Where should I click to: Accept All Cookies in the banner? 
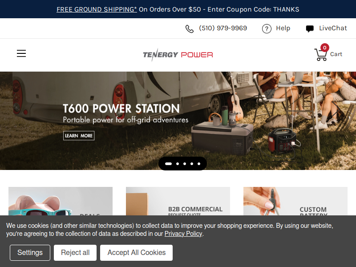click(x=137, y=253)
